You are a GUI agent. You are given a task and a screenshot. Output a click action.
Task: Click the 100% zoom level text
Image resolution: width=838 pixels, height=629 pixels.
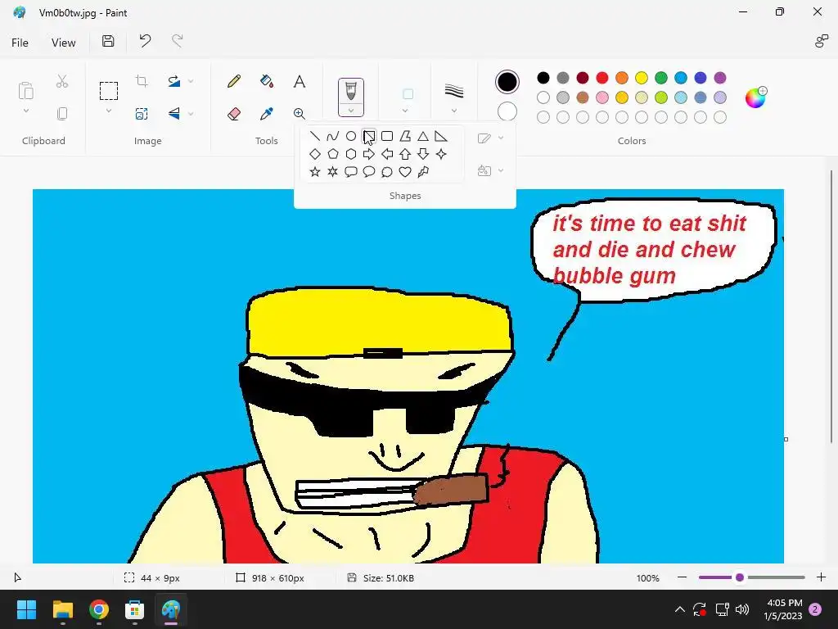(x=648, y=577)
